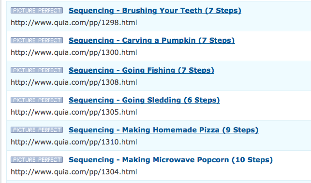Click the URL text ending 1300.html
This screenshot has width=311, height=183.
tap(74, 52)
